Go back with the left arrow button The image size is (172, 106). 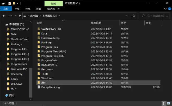click(4, 16)
